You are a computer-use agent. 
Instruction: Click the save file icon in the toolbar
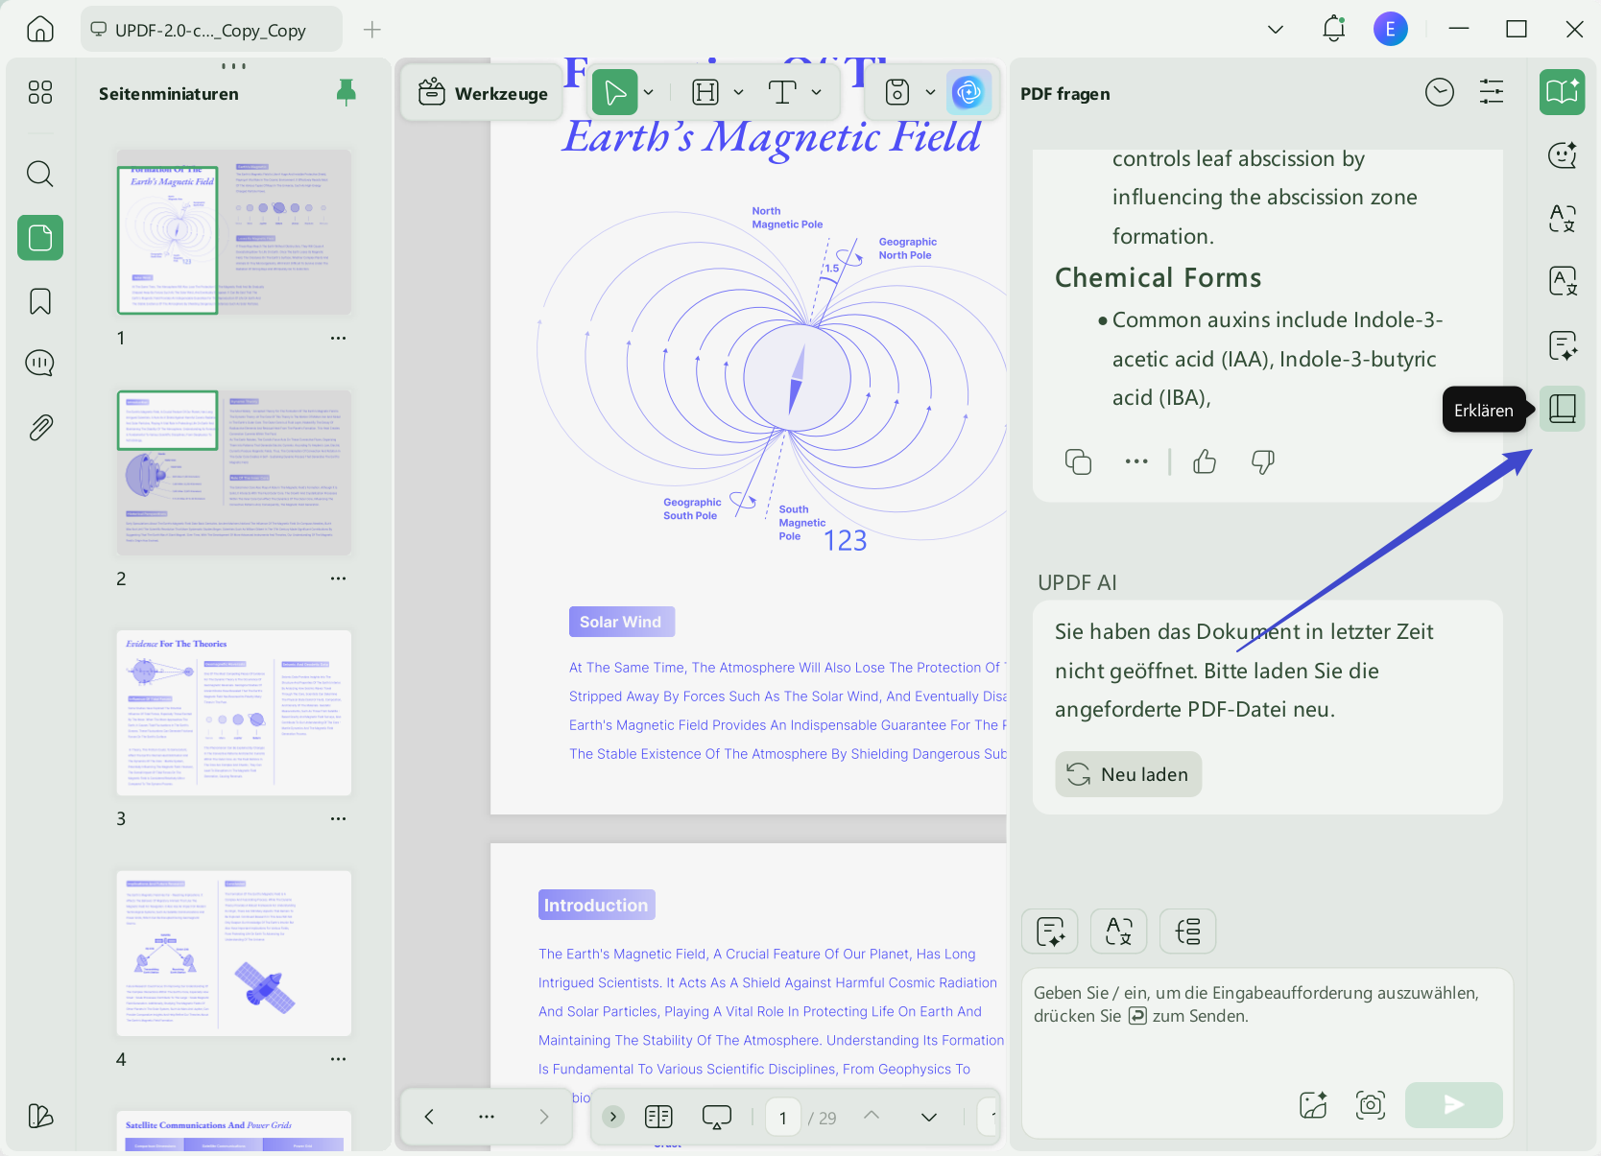click(x=897, y=92)
